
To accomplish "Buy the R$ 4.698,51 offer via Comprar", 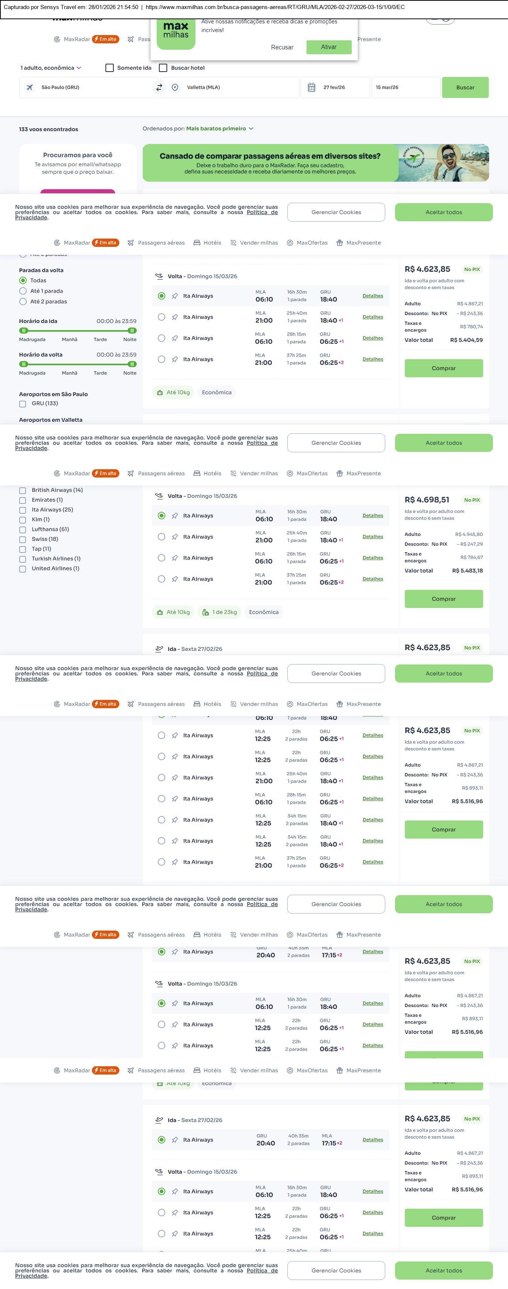I will click(x=444, y=599).
